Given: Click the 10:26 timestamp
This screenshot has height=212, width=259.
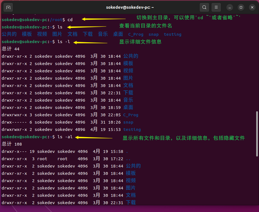Looking at the screenshot, I should pyautogui.click(x=114, y=122).
